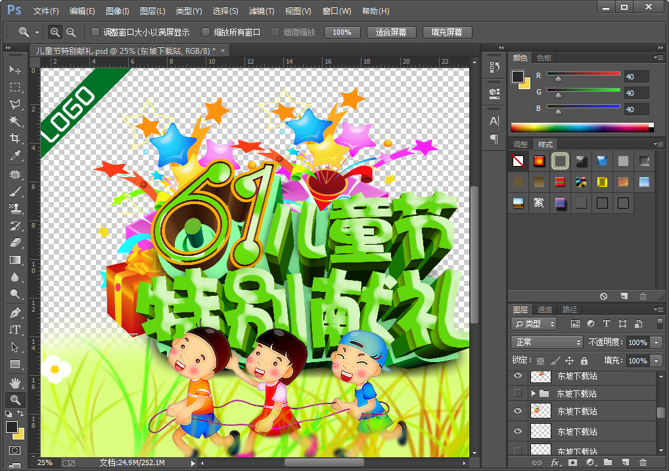669x471 pixels.
Task: Select the Magic Wand tool
Action: (x=14, y=121)
